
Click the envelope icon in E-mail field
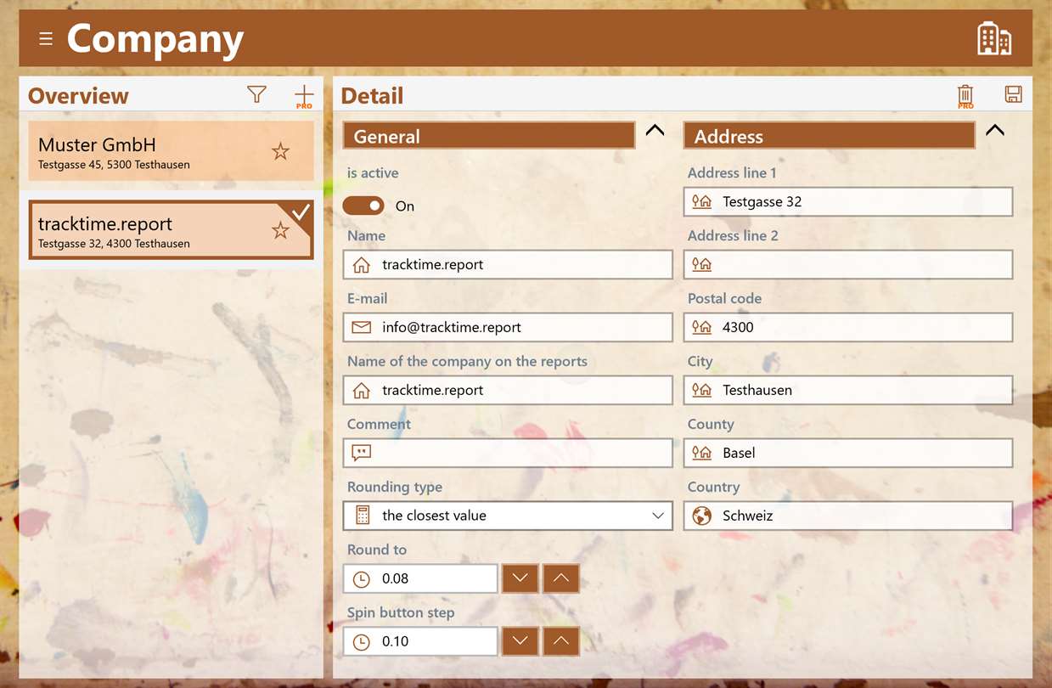(x=362, y=327)
